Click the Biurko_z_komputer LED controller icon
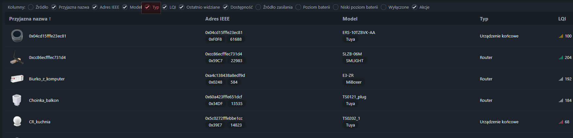Viewport: 573px width, 138px height. (x=17, y=79)
